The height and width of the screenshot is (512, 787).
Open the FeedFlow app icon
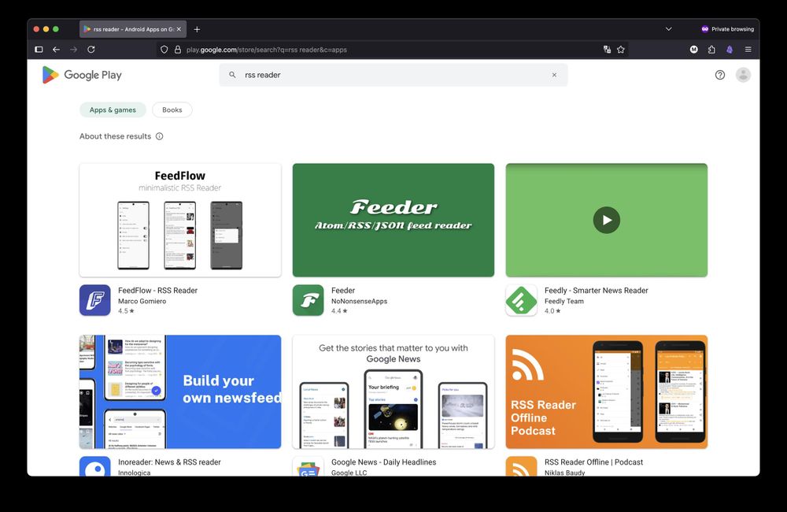pyautogui.click(x=95, y=300)
